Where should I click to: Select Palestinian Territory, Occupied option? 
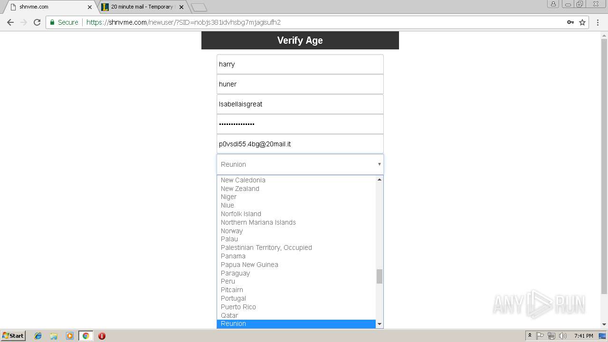(x=296, y=247)
